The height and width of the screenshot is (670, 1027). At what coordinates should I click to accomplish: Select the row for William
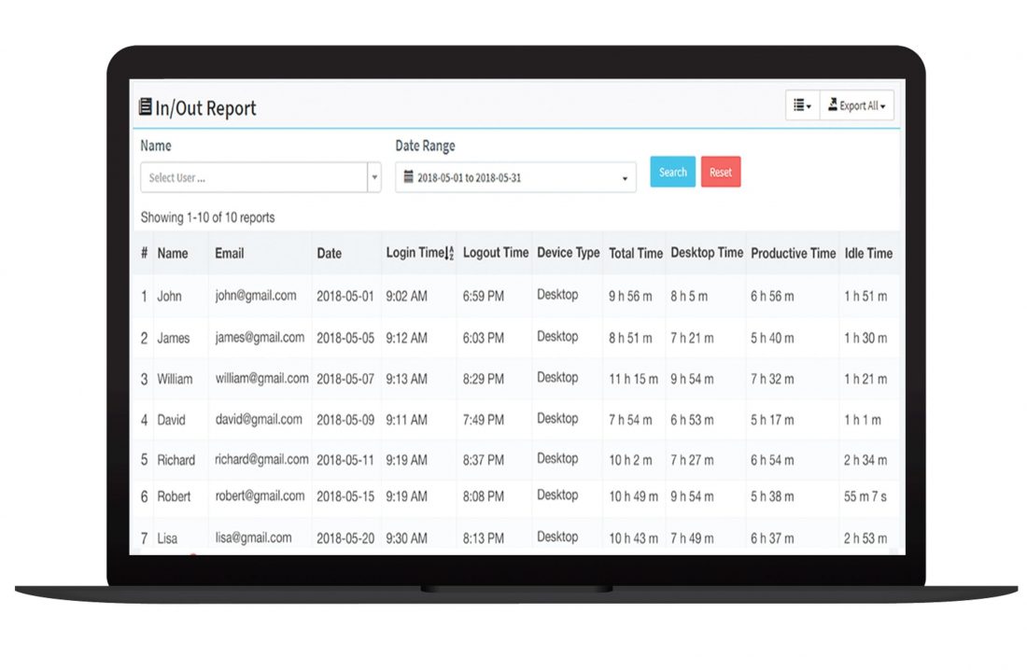(x=178, y=379)
